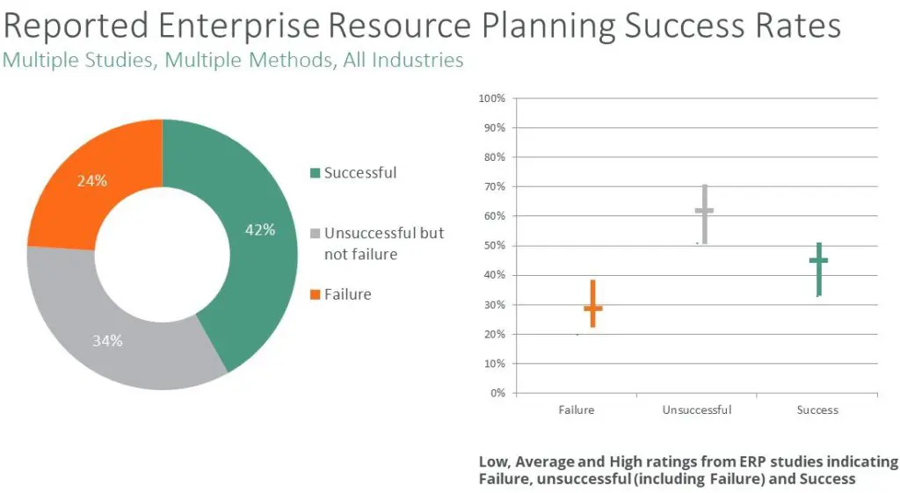
Task: Click the Success axis label
Action: 817,410
